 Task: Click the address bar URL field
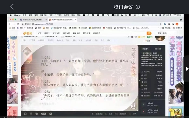click(x=90, y=24)
